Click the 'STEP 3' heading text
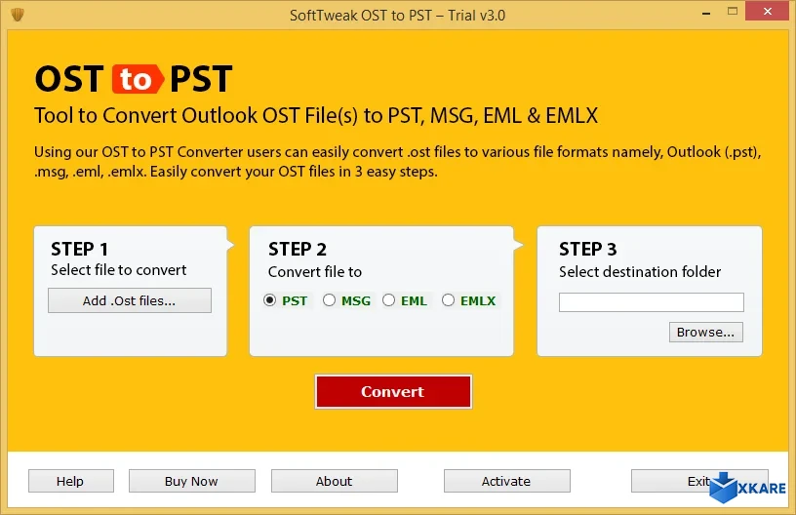This screenshot has height=515, width=796. click(x=588, y=249)
